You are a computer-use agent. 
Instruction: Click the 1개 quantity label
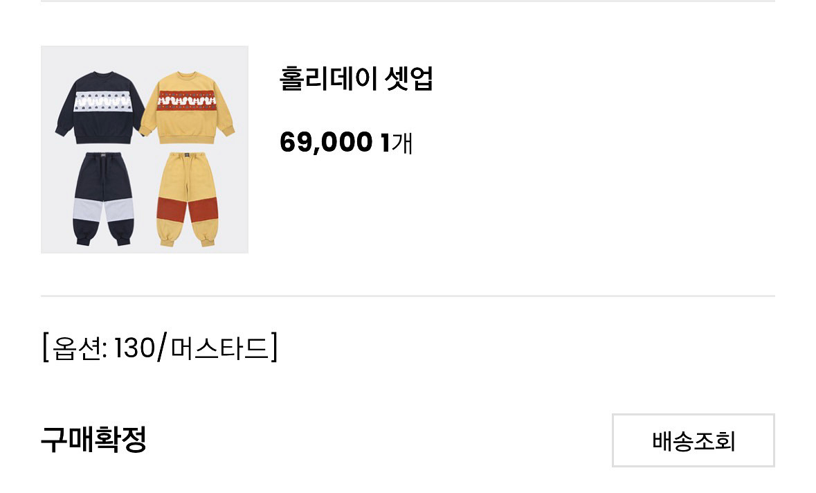397,143
